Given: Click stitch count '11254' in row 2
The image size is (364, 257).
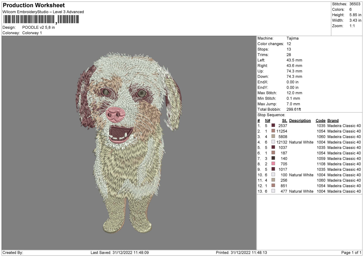Looking at the screenshot, I should click(282, 131).
